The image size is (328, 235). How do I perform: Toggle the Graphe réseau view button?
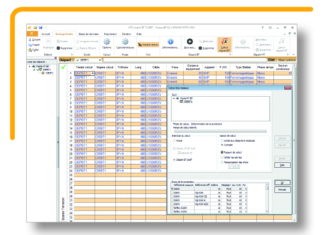[148, 44]
